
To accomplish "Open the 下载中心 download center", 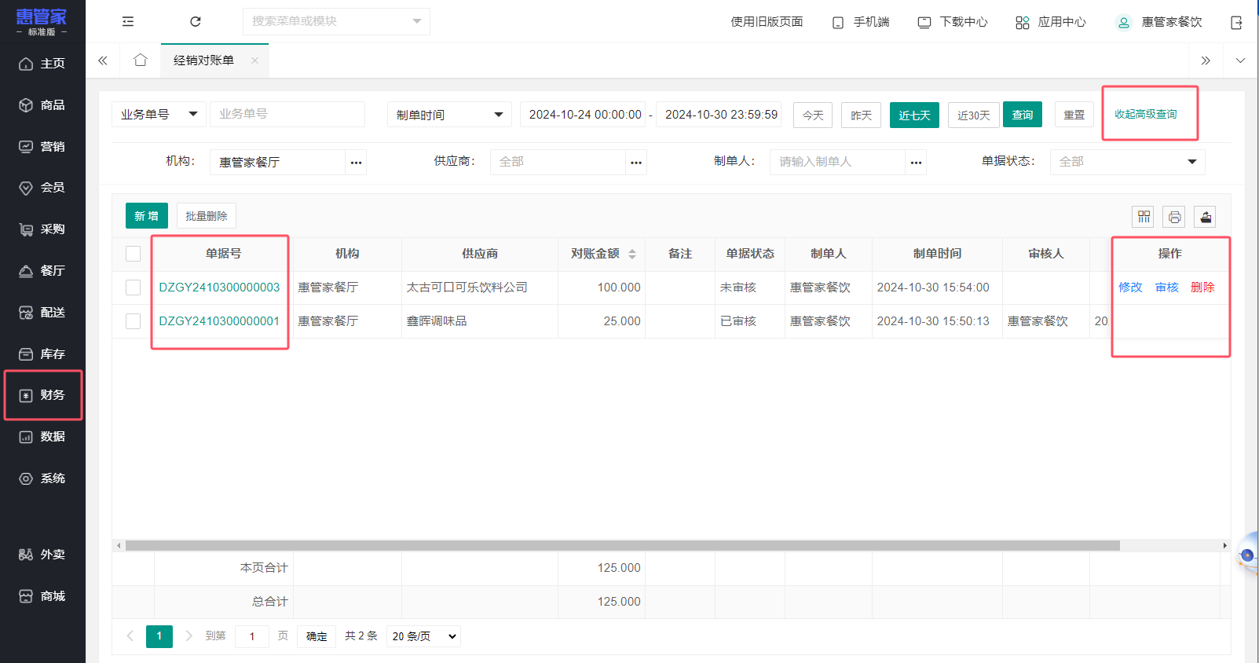I will point(953,22).
